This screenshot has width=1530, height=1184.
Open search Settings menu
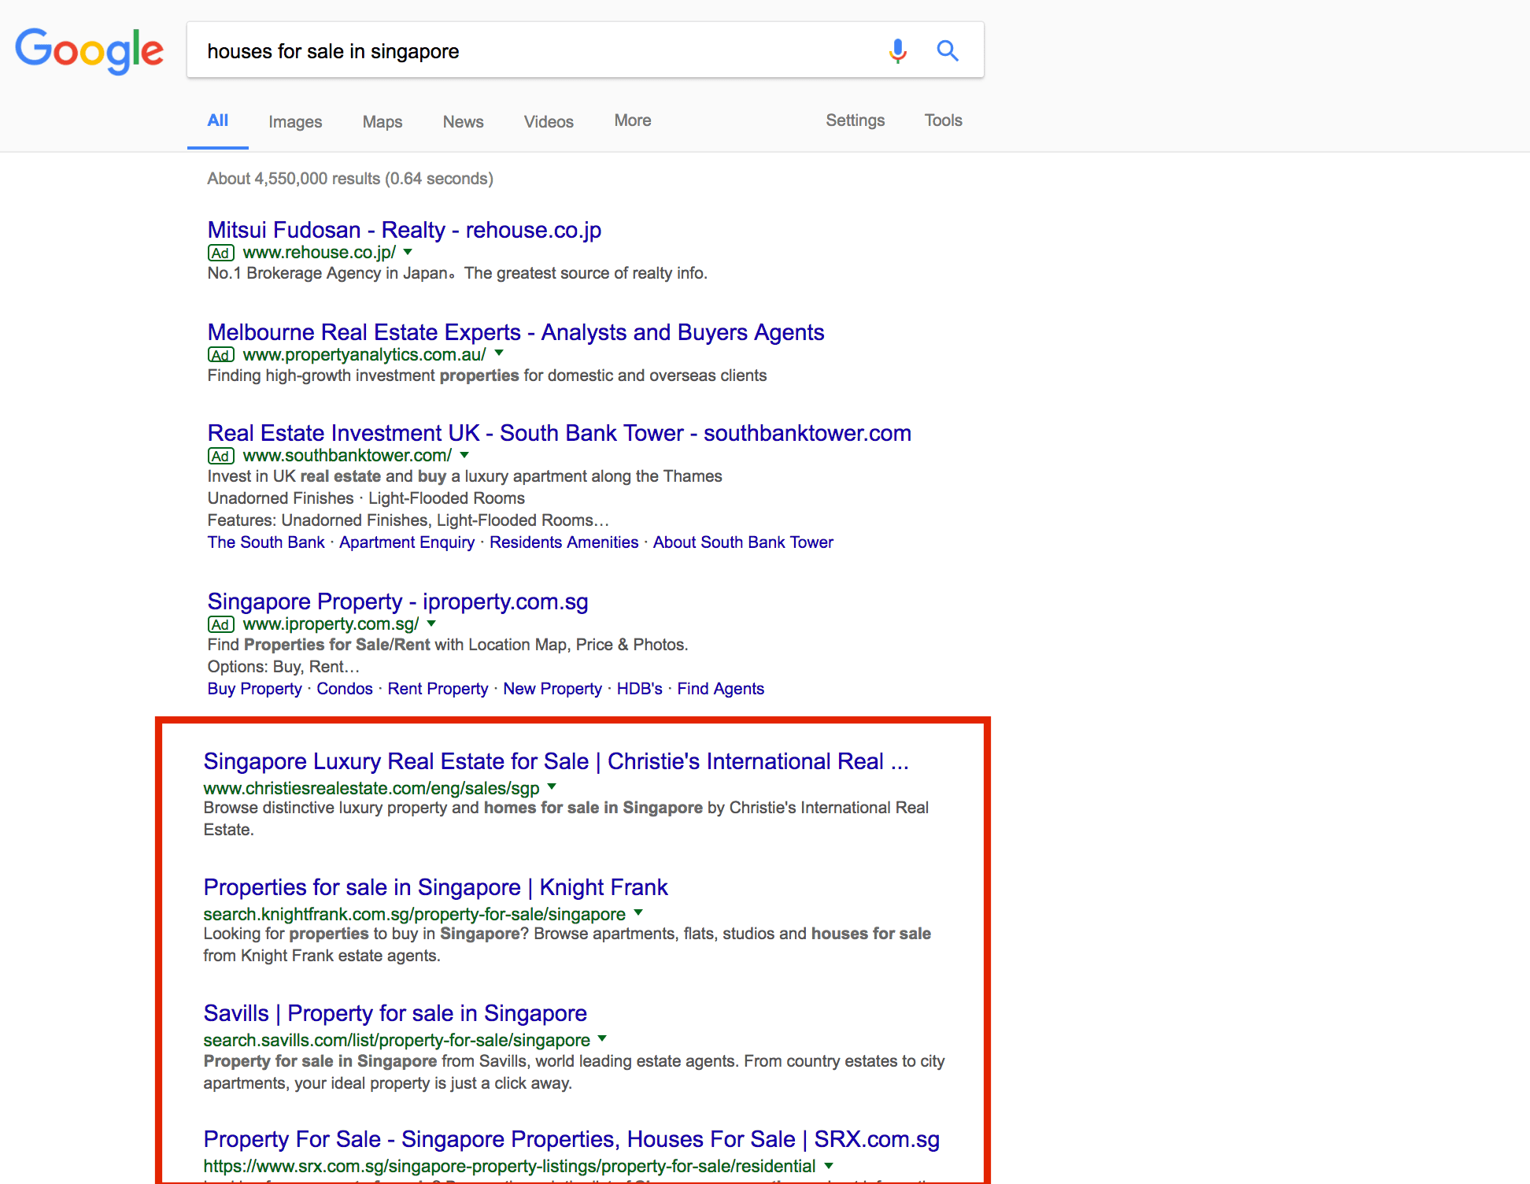(x=855, y=120)
